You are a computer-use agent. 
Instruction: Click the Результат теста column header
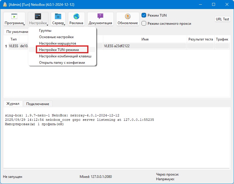[x=200, y=39]
